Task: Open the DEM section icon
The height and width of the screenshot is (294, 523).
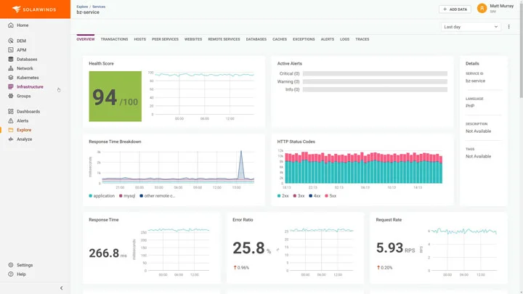Action: click(x=11, y=41)
